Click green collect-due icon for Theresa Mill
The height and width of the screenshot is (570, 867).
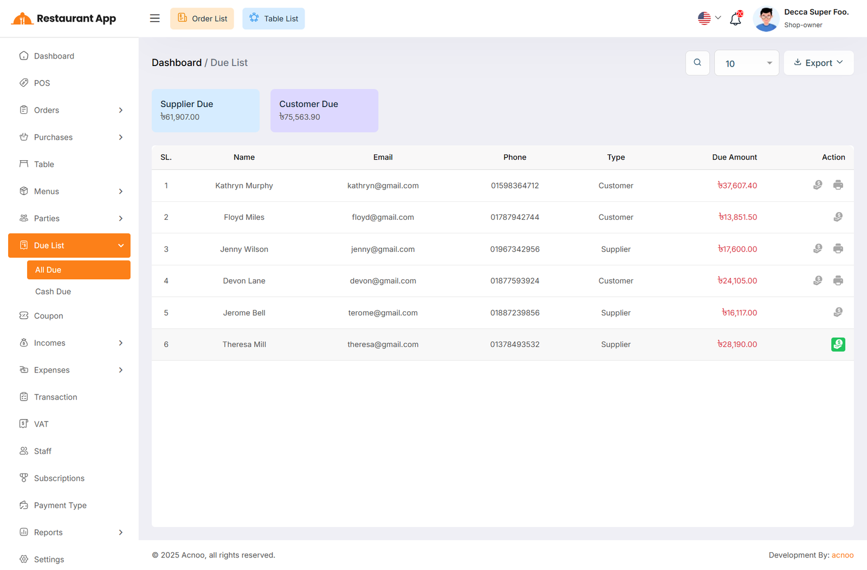838,344
